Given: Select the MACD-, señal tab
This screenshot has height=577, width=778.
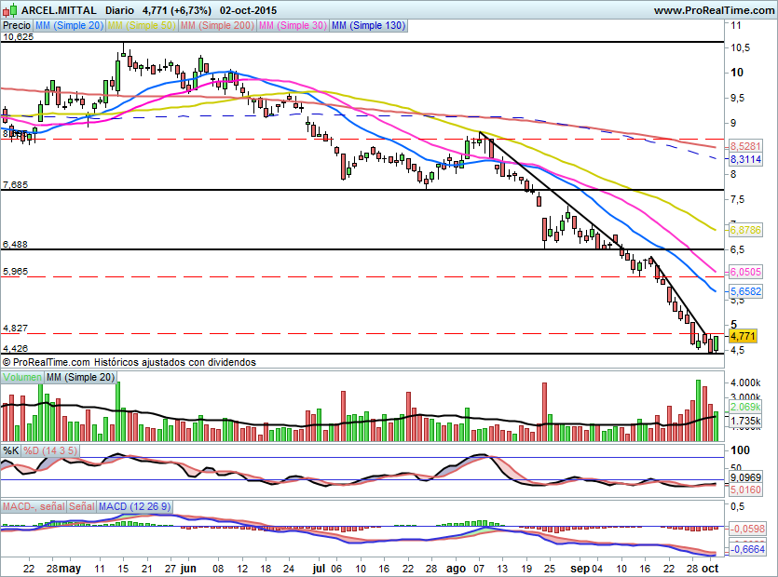Looking at the screenshot, I should click(x=34, y=506).
